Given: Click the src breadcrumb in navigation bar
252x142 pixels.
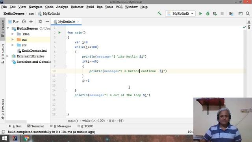Looking at the screenshot, I should point(31,13).
